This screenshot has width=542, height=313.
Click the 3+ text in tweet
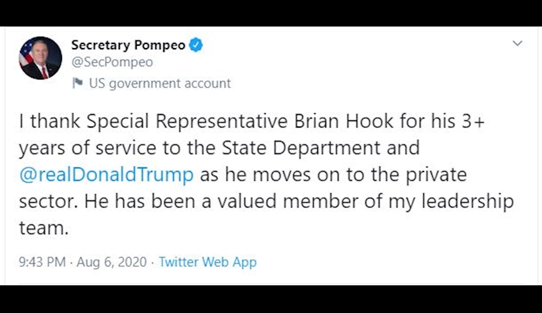pos(469,122)
